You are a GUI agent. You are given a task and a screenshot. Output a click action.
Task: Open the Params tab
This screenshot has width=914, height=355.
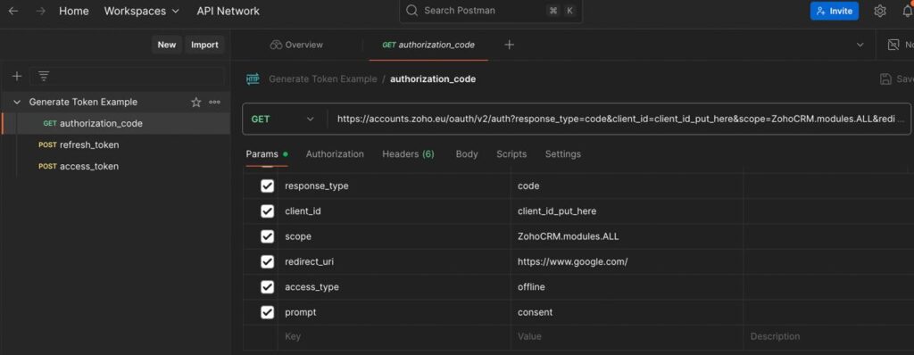[x=266, y=154]
